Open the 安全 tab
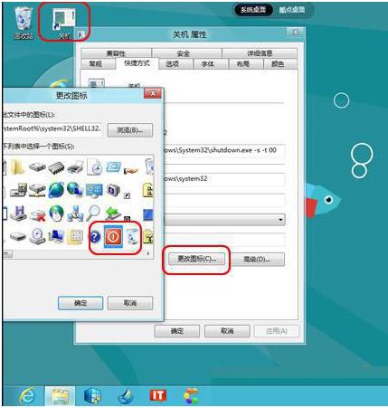The width and height of the screenshot is (388, 408). click(184, 53)
